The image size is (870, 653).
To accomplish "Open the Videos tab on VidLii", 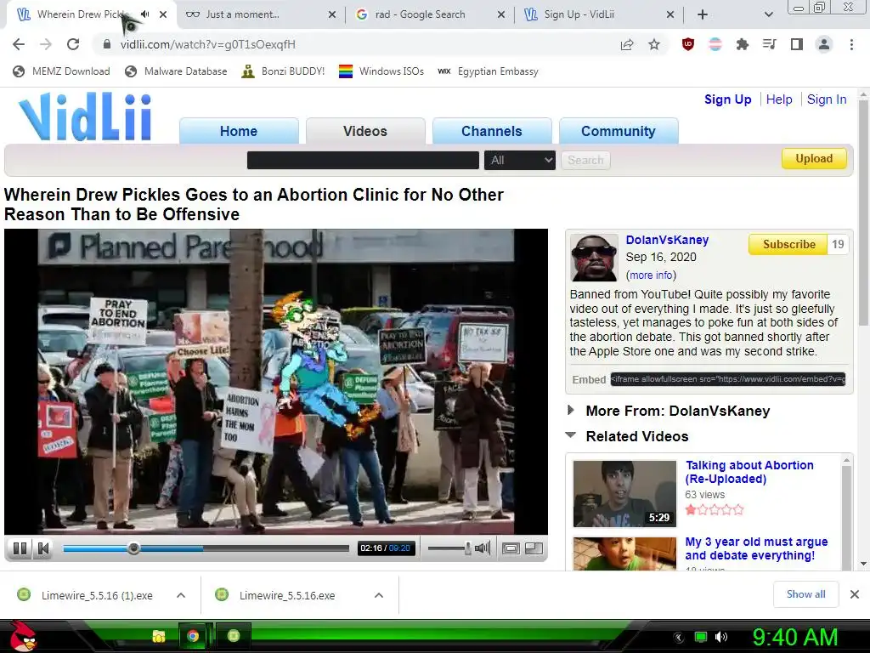I will tap(365, 131).
